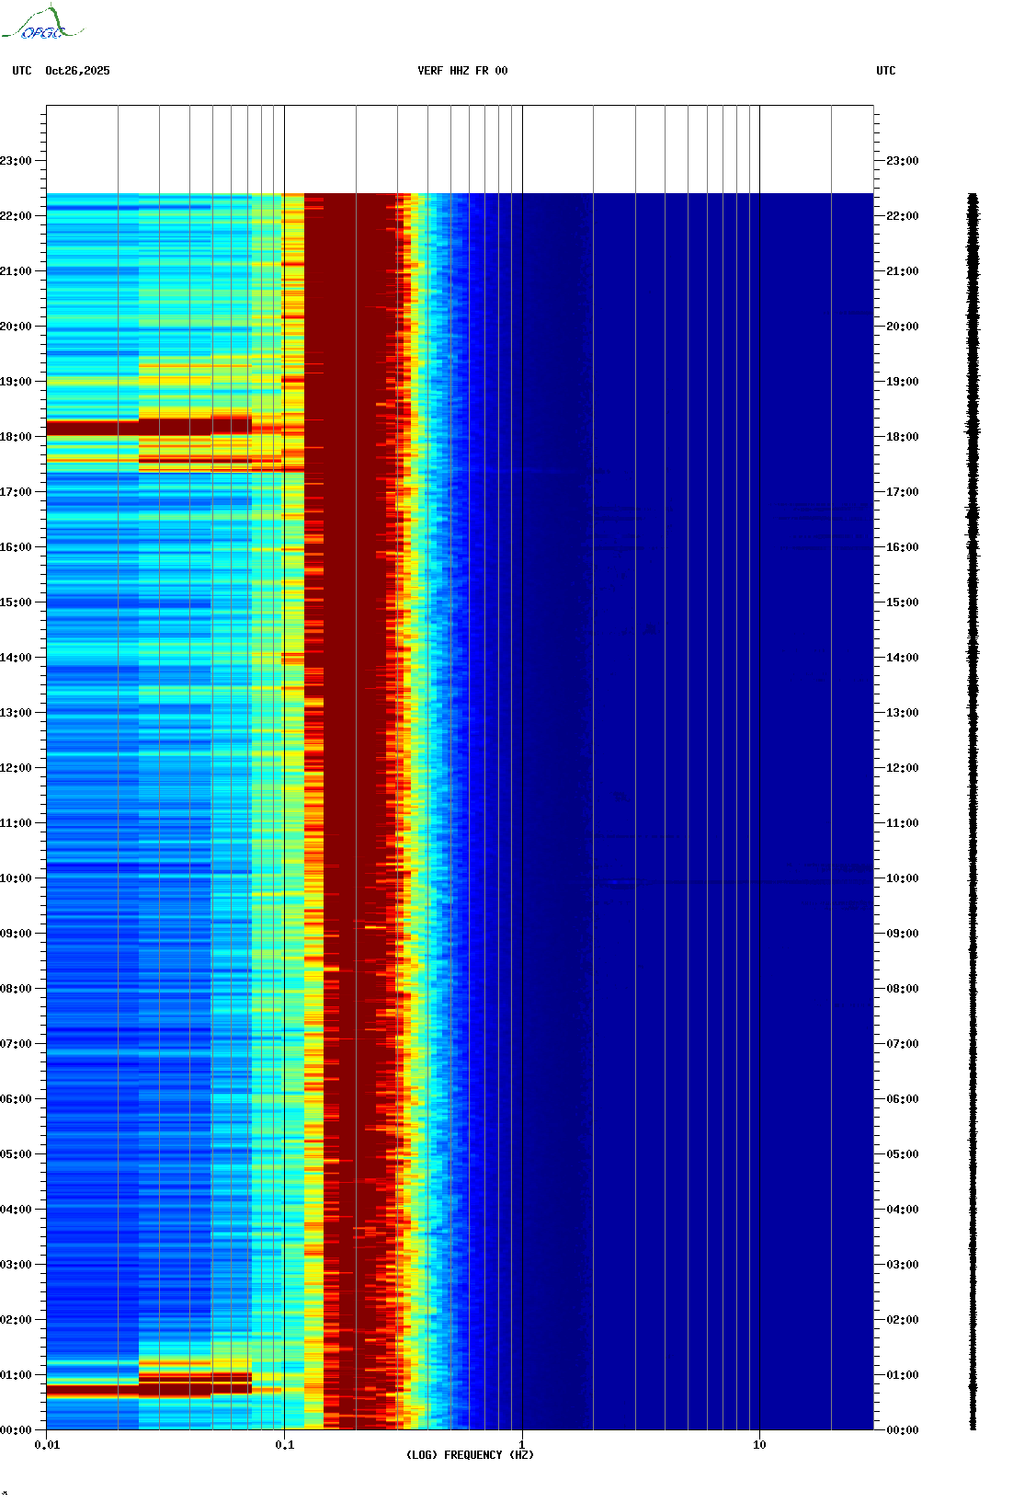Image resolution: width=1013 pixels, height=1503 pixels.
Task: Click the 02:00 label on the left axis
Action: (16, 1320)
